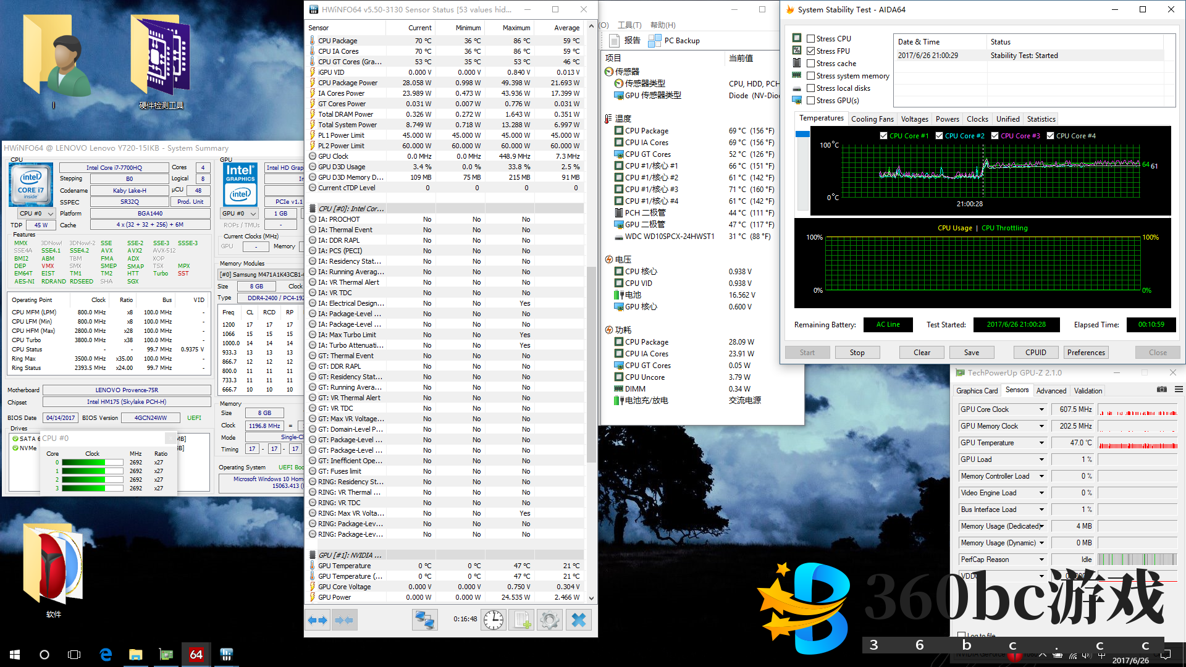Enable Stress CPU checkbox
The height and width of the screenshot is (667, 1186).
(810, 38)
